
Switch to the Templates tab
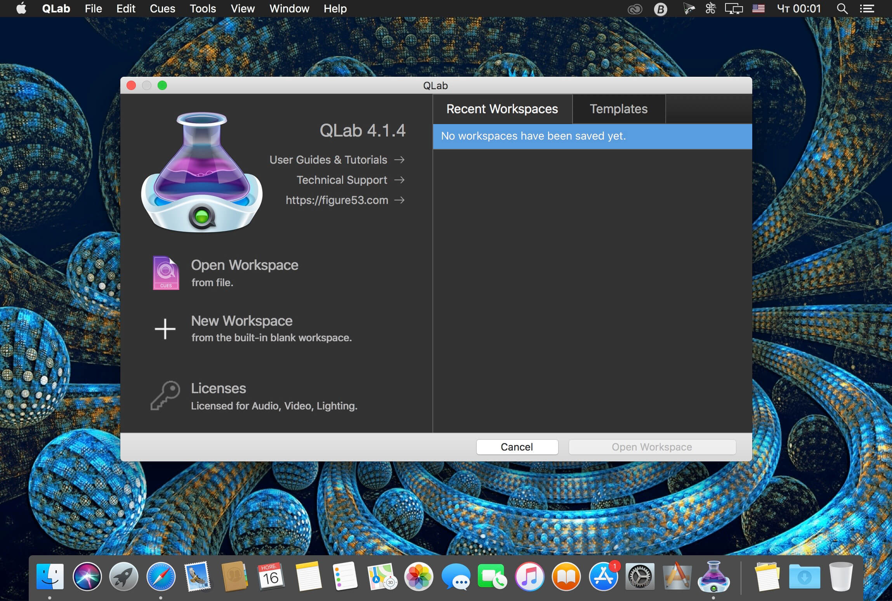pos(618,109)
